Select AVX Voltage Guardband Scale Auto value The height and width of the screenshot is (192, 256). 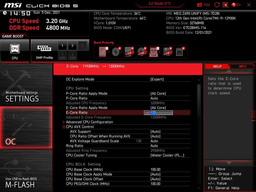[x=154, y=141]
